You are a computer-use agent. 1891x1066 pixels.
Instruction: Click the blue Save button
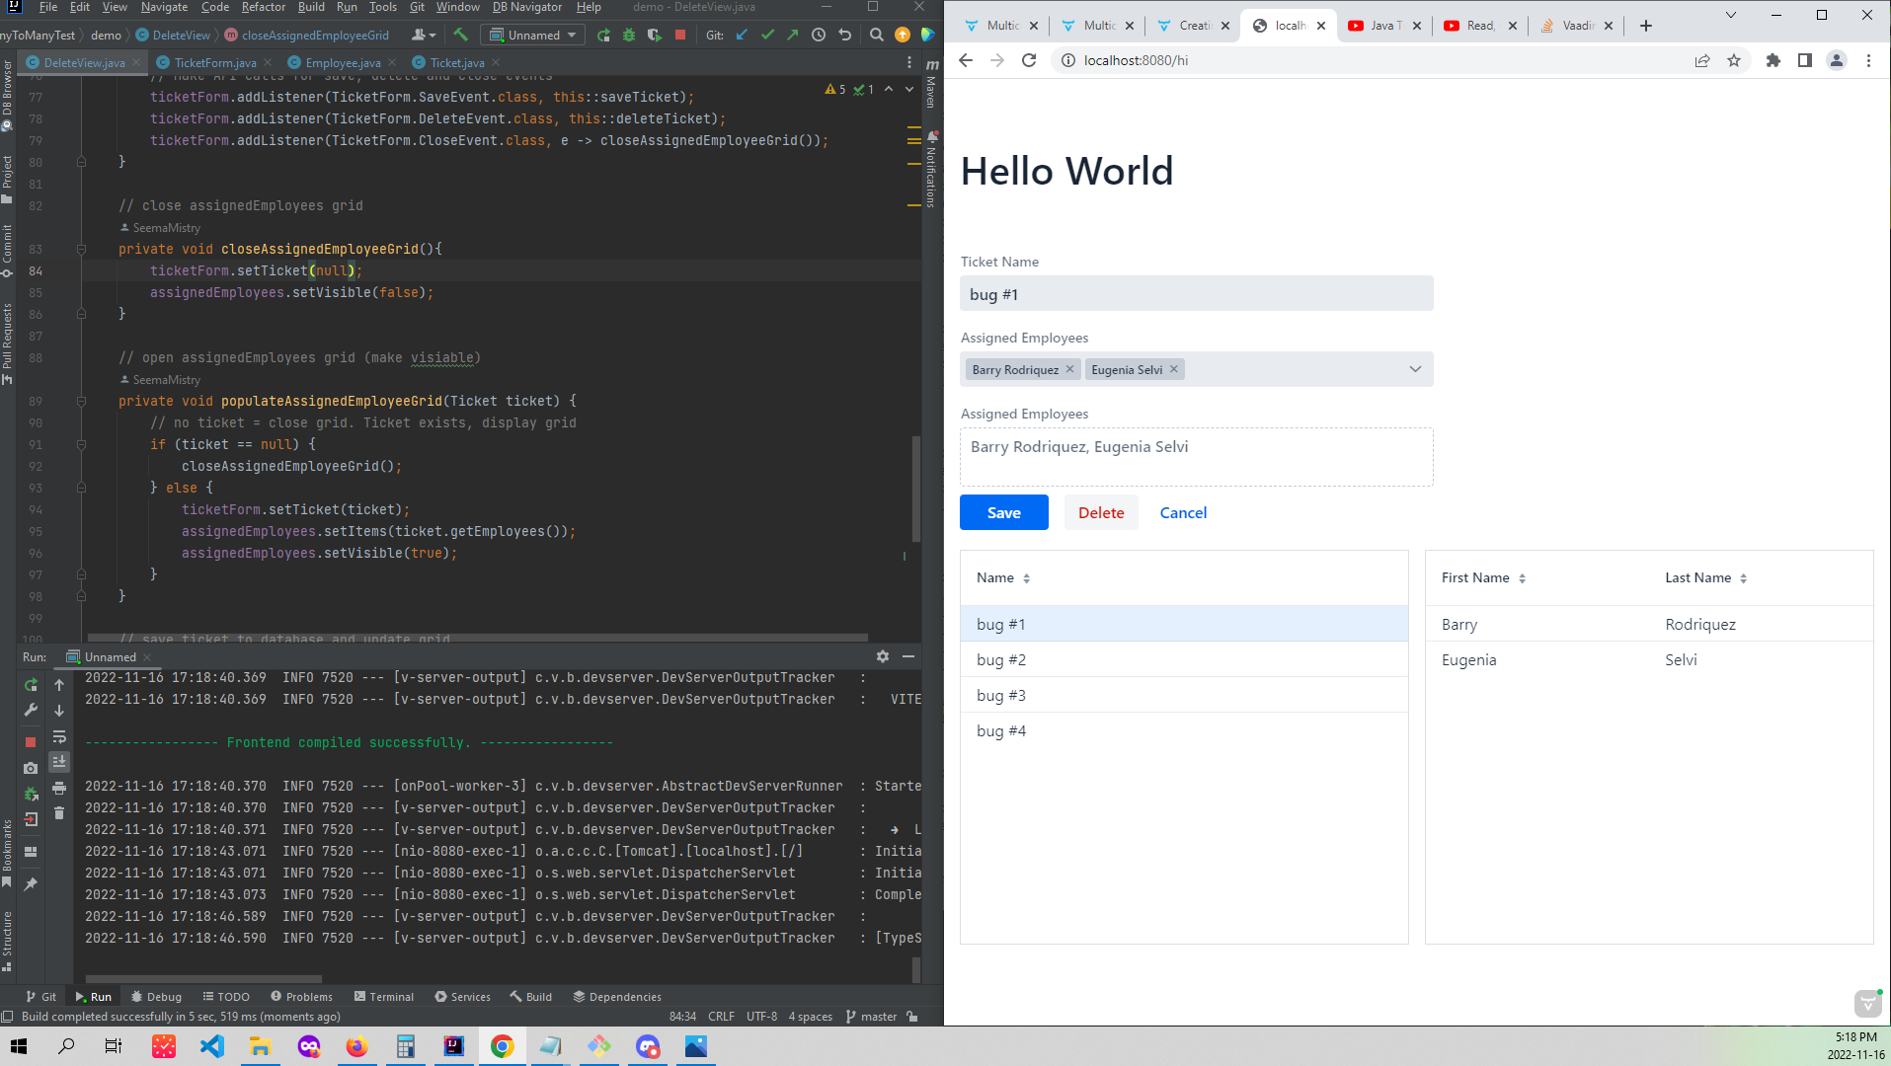[1003, 512]
